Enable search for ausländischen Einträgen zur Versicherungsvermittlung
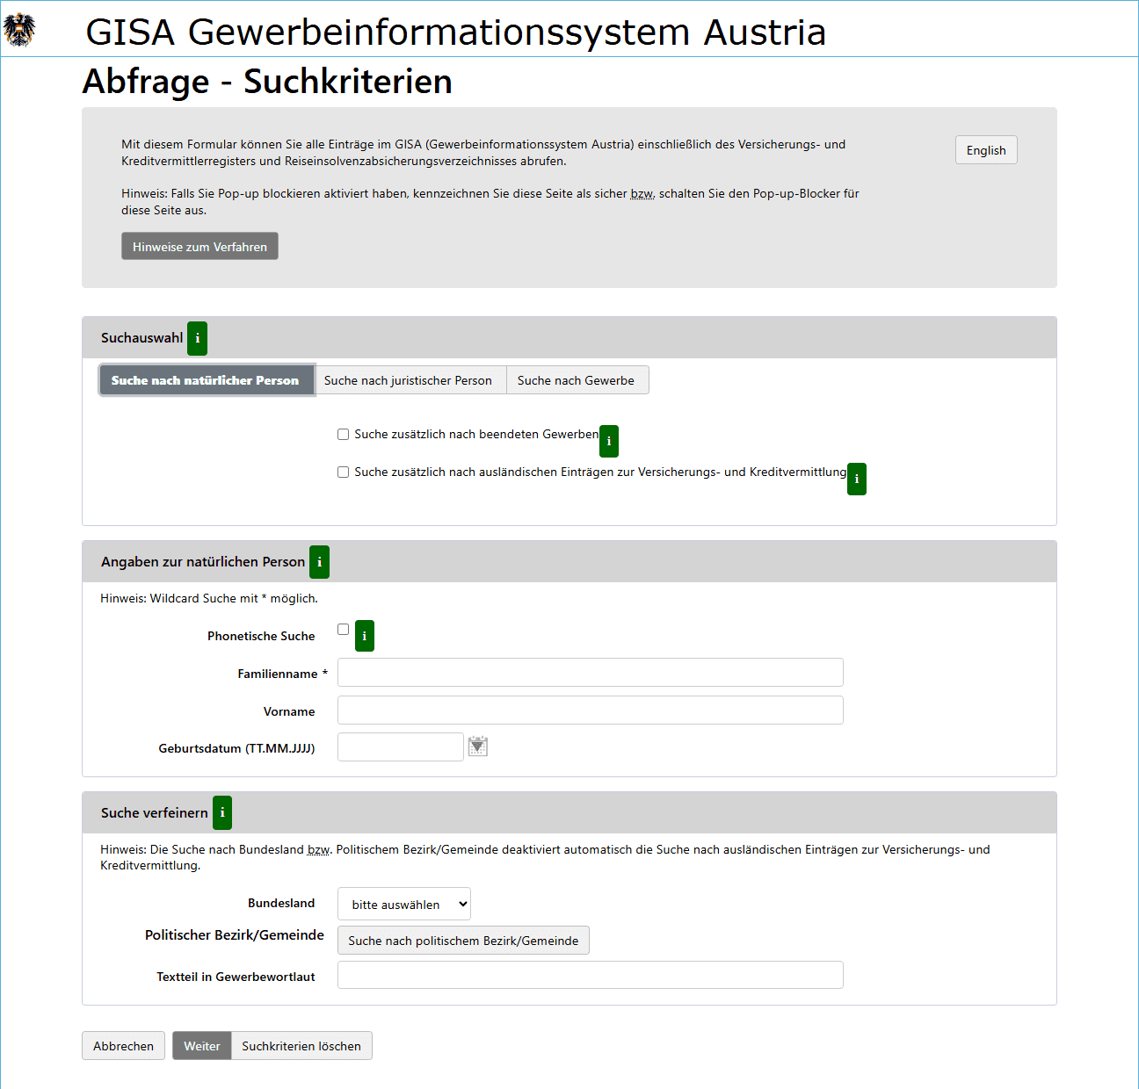This screenshot has width=1139, height=1089. click(x=344, y=472)
